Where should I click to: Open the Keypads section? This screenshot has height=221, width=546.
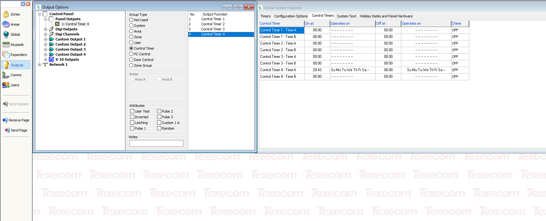13,45
